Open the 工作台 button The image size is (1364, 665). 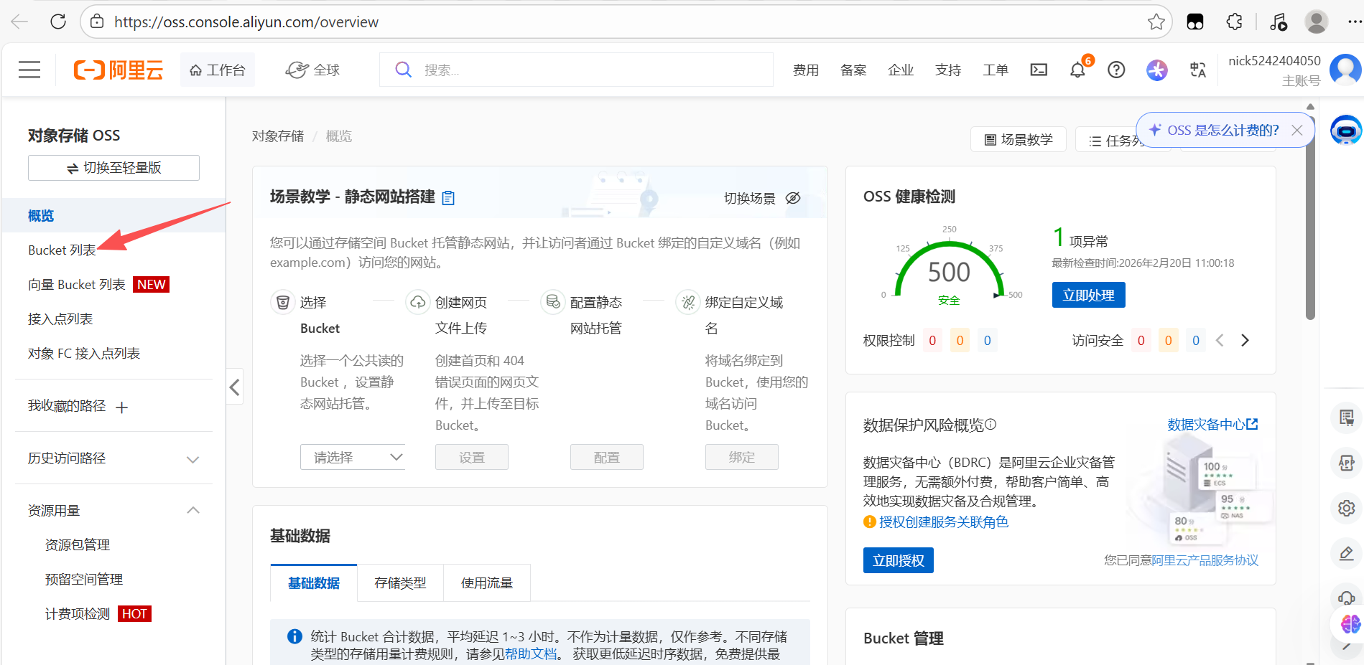click(217, 70)
